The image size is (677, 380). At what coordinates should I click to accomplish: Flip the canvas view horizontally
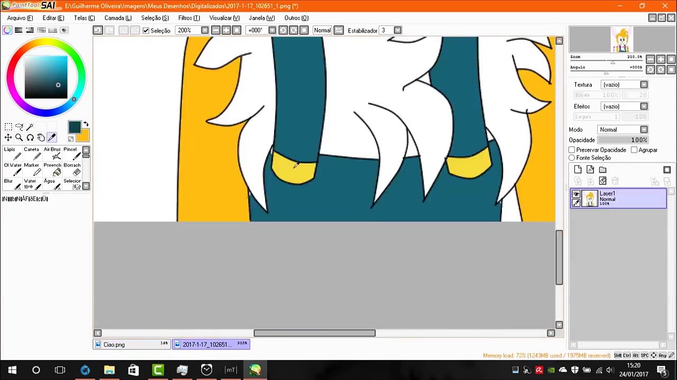pyautogui.click(x=338, y=30)
